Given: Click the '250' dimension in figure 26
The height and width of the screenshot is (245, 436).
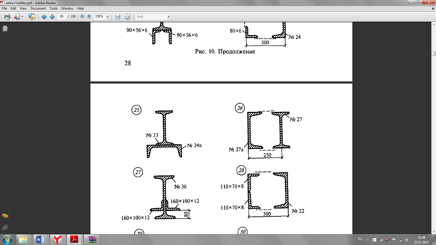Looking at the screenshot, I should point(267,155).
